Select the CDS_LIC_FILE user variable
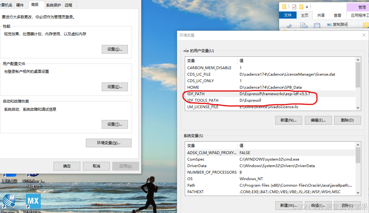The image size is (369, 213). (x=270, y=74)
